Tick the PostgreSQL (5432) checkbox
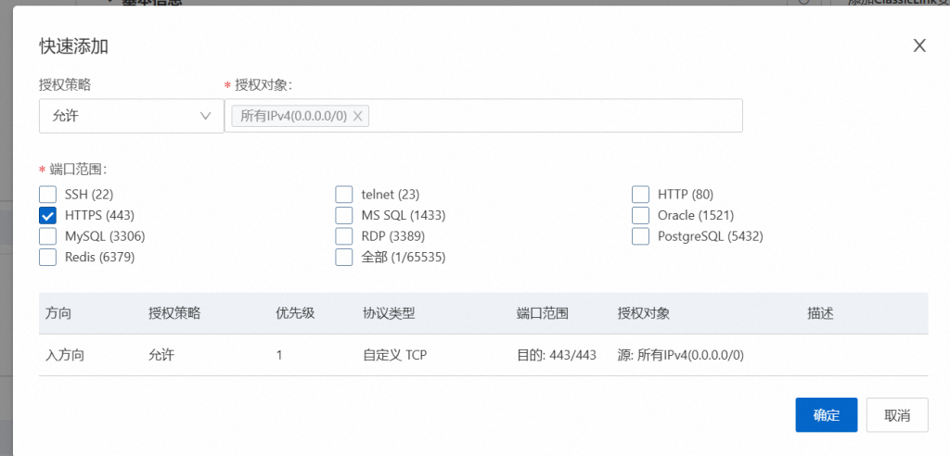The image size is (950, 456). pos(640,235)
